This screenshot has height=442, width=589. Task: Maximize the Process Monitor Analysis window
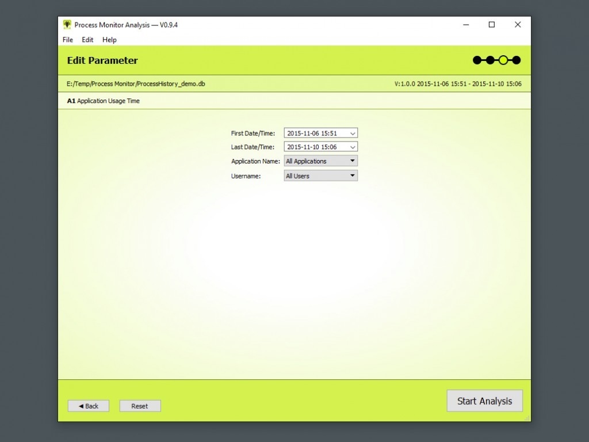(491, 25)
